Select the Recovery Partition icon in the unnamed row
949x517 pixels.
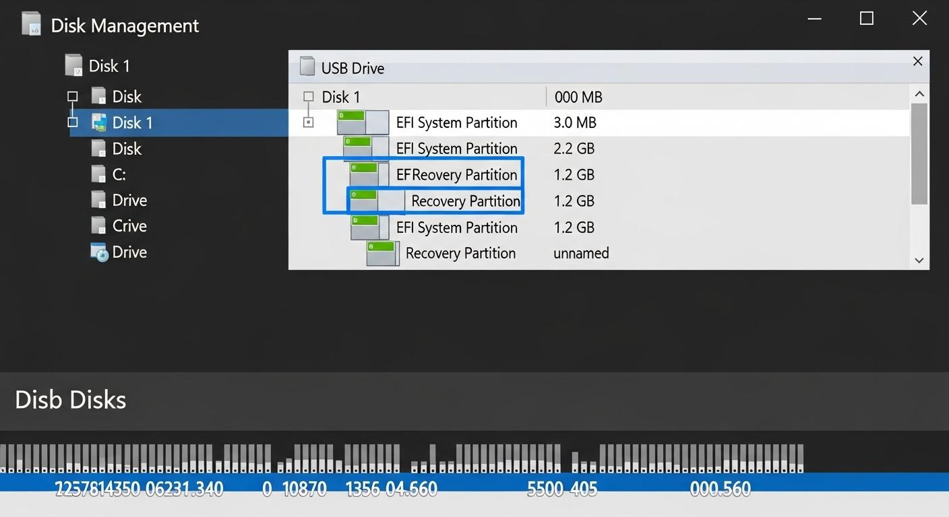coord(382,253)
